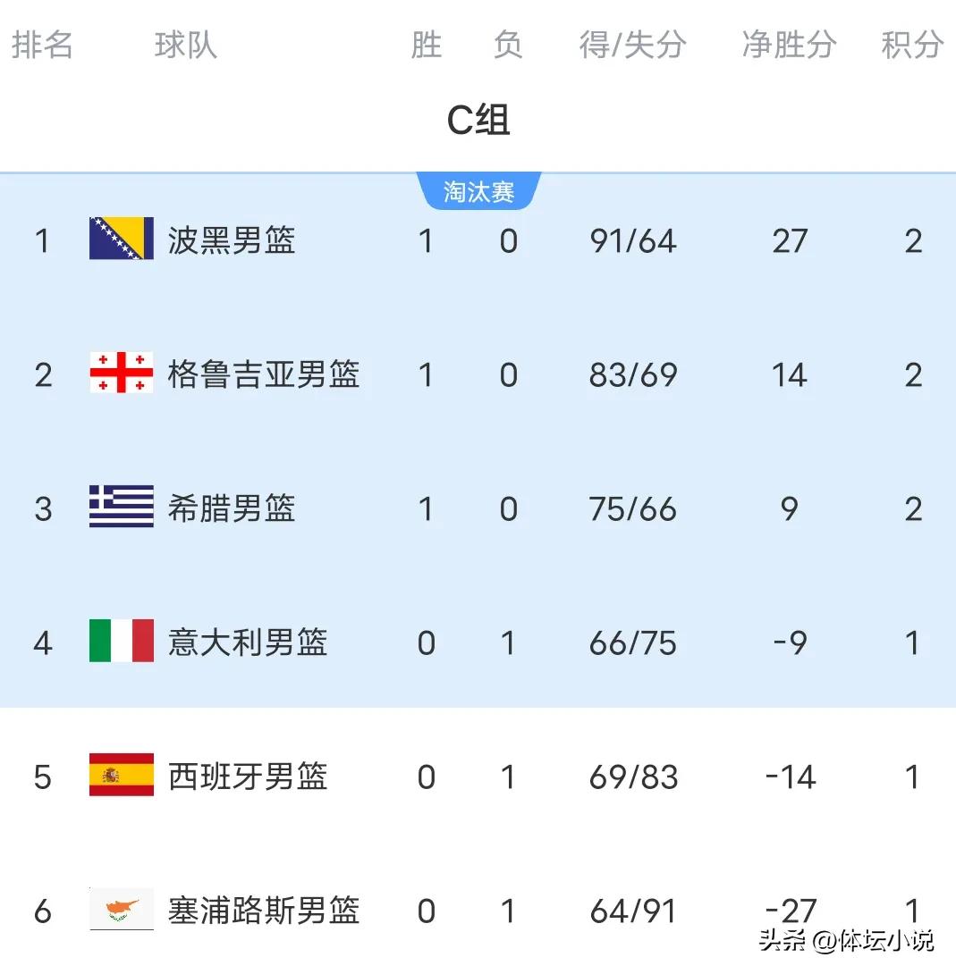Sort by the 净胜分 column header
The height and width of the screenshot is (974, 956).
tap(790, 45)
